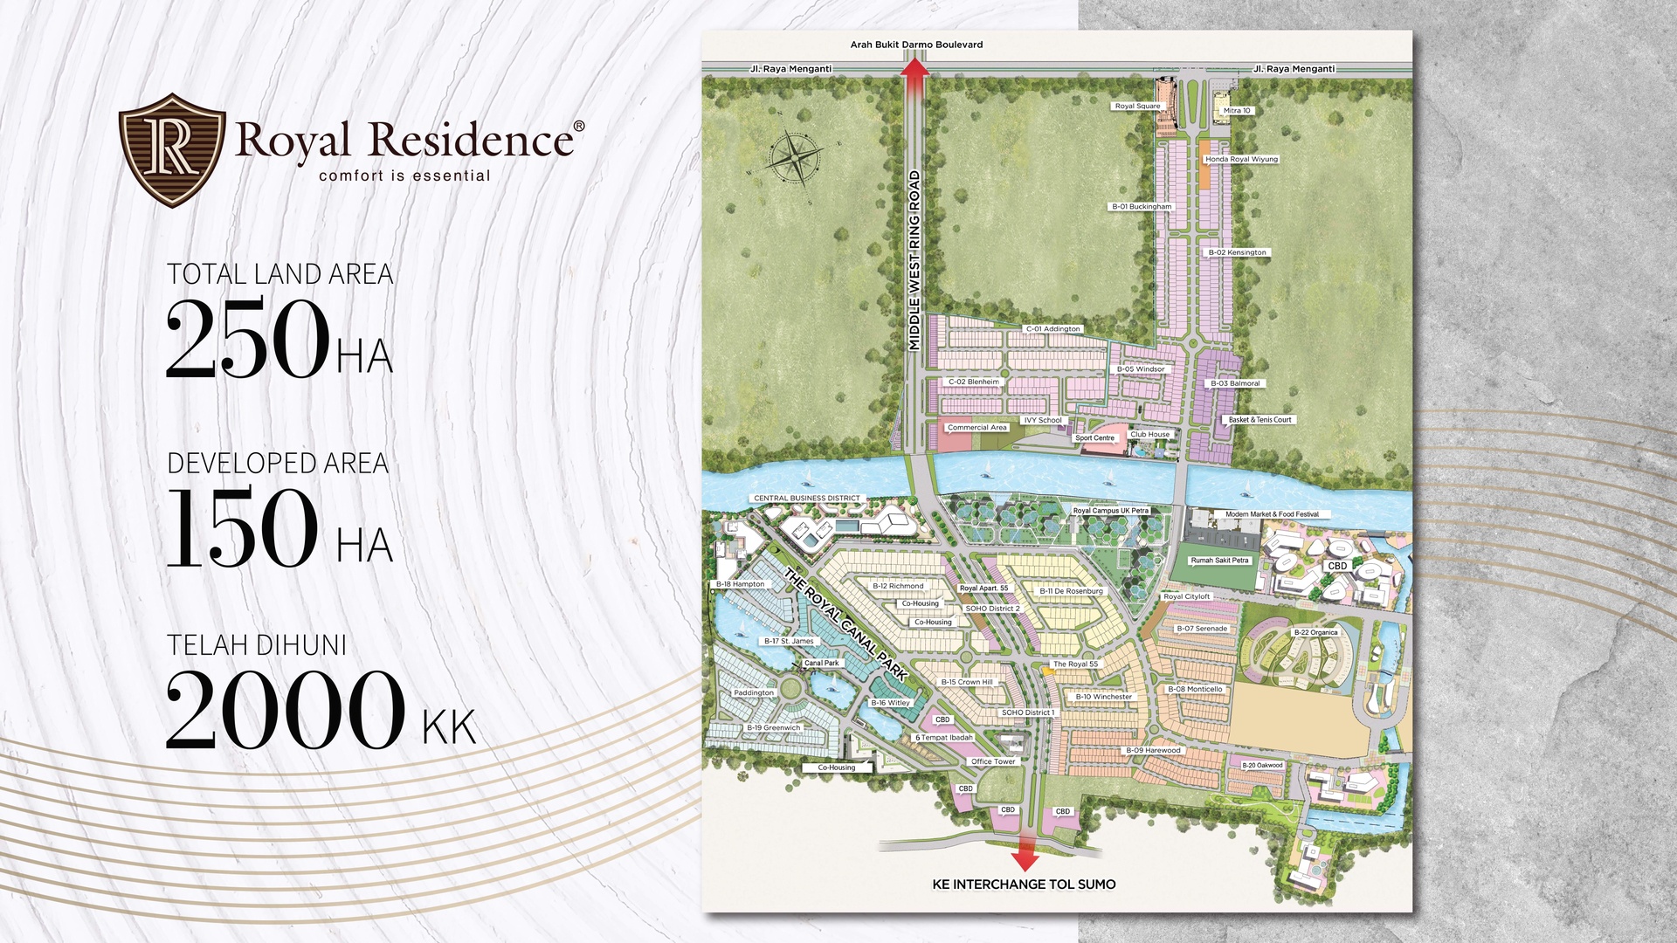Click the 'Club House' label
Image resolution: width=1677 pixels, height=943 pixels.
(x=1149, y=434)
